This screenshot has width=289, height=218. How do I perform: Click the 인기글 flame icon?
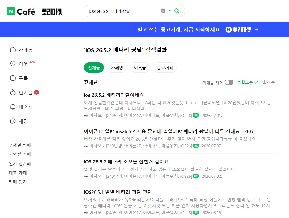click(13, 92)
